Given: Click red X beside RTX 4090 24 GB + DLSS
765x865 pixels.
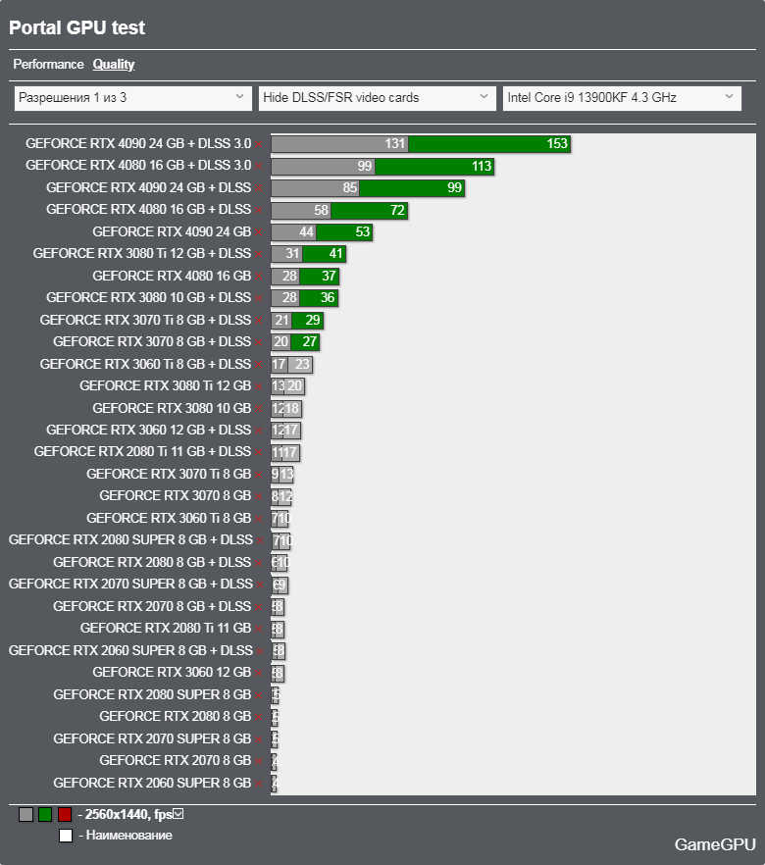Looking at the screenshot, I should coord(259,188).
